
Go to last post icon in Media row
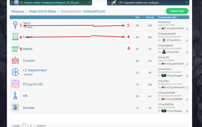tap(187, 52)
